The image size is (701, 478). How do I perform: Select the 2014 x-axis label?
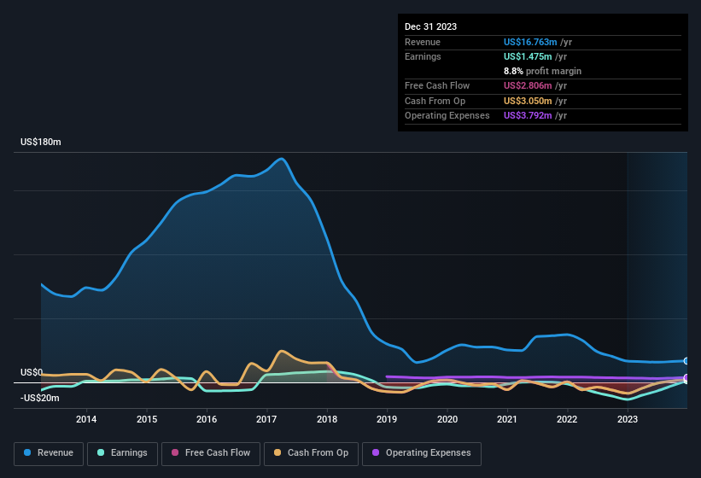[x=86, y=419]
